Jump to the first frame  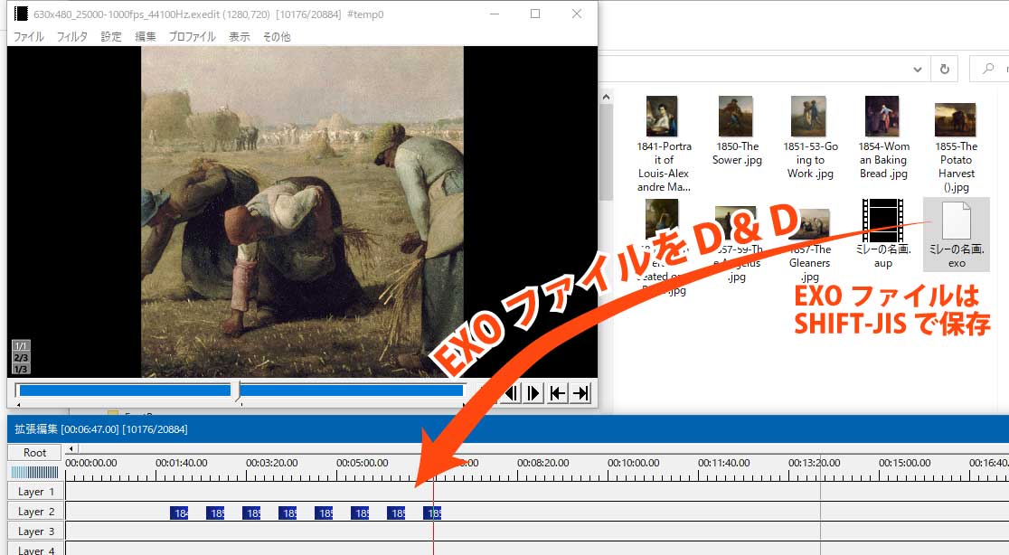tap(558, 392)
